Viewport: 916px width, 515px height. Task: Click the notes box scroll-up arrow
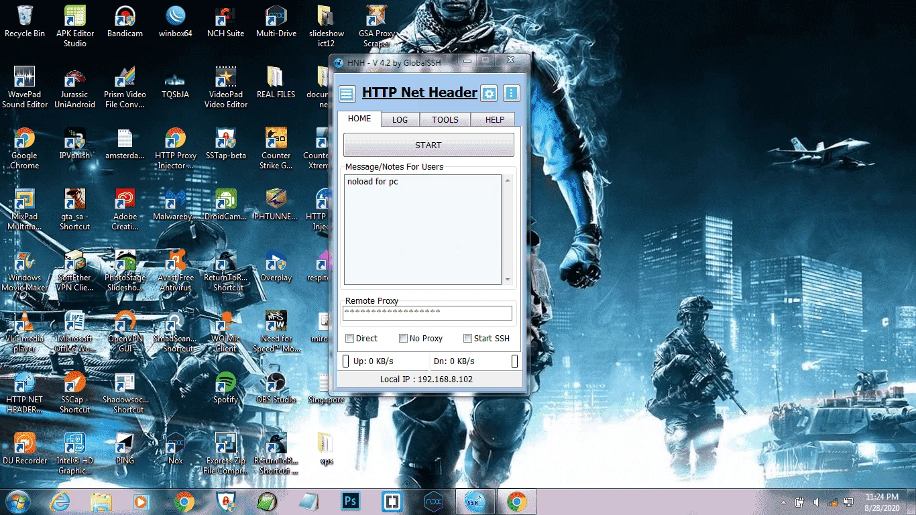(x=508, y=180)
